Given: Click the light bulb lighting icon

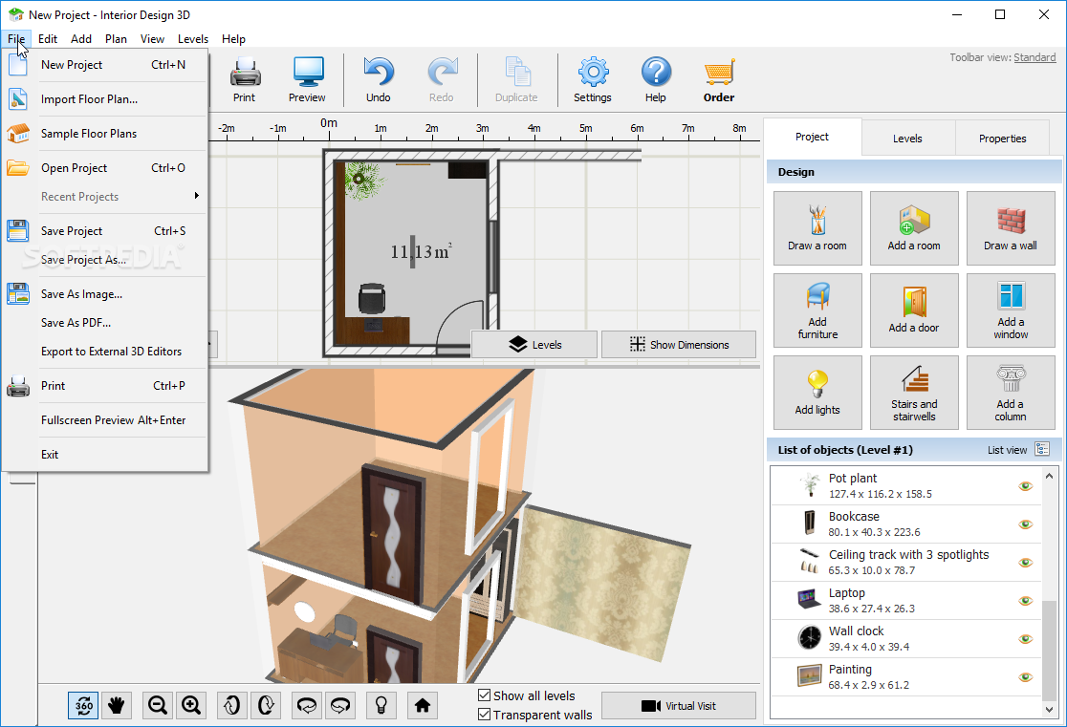Looking at the screenshot, I should tap(381, 705).
